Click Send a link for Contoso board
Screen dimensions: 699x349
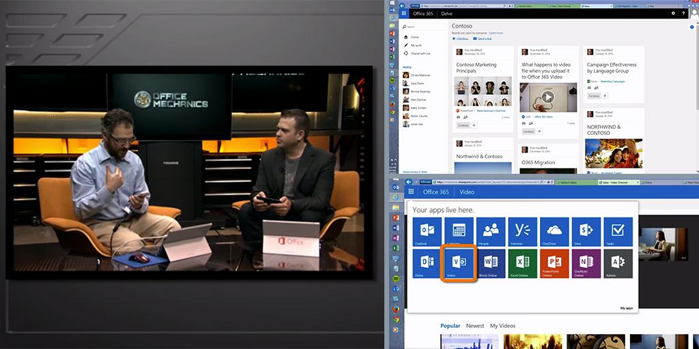[483, 39]
